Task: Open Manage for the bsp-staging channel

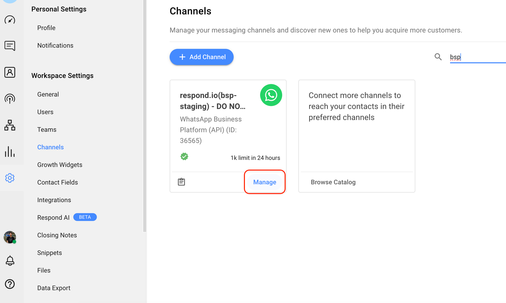Action: 265,182
